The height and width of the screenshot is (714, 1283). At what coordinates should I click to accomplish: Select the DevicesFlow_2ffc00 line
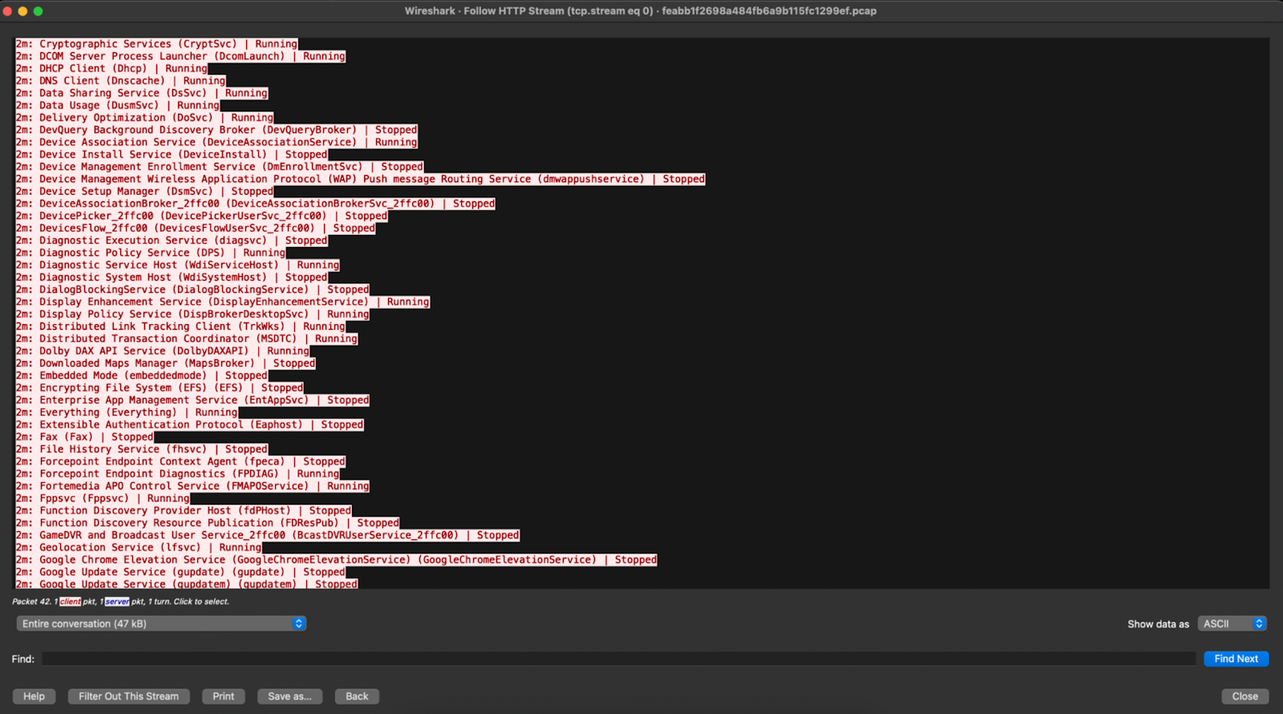[x=196, y=228]
